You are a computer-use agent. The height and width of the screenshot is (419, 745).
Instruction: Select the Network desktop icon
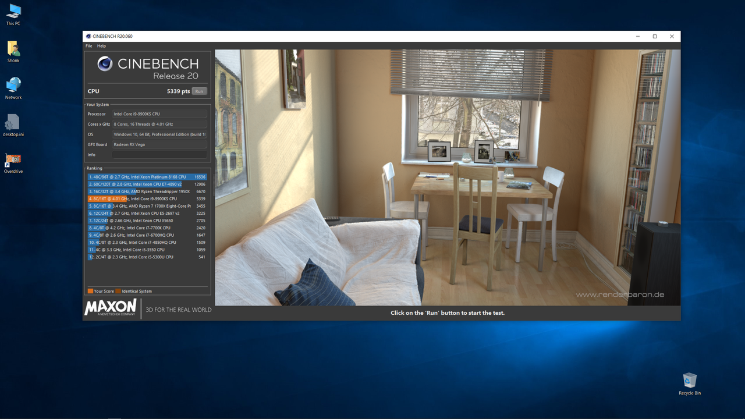(x=13, y=88)
